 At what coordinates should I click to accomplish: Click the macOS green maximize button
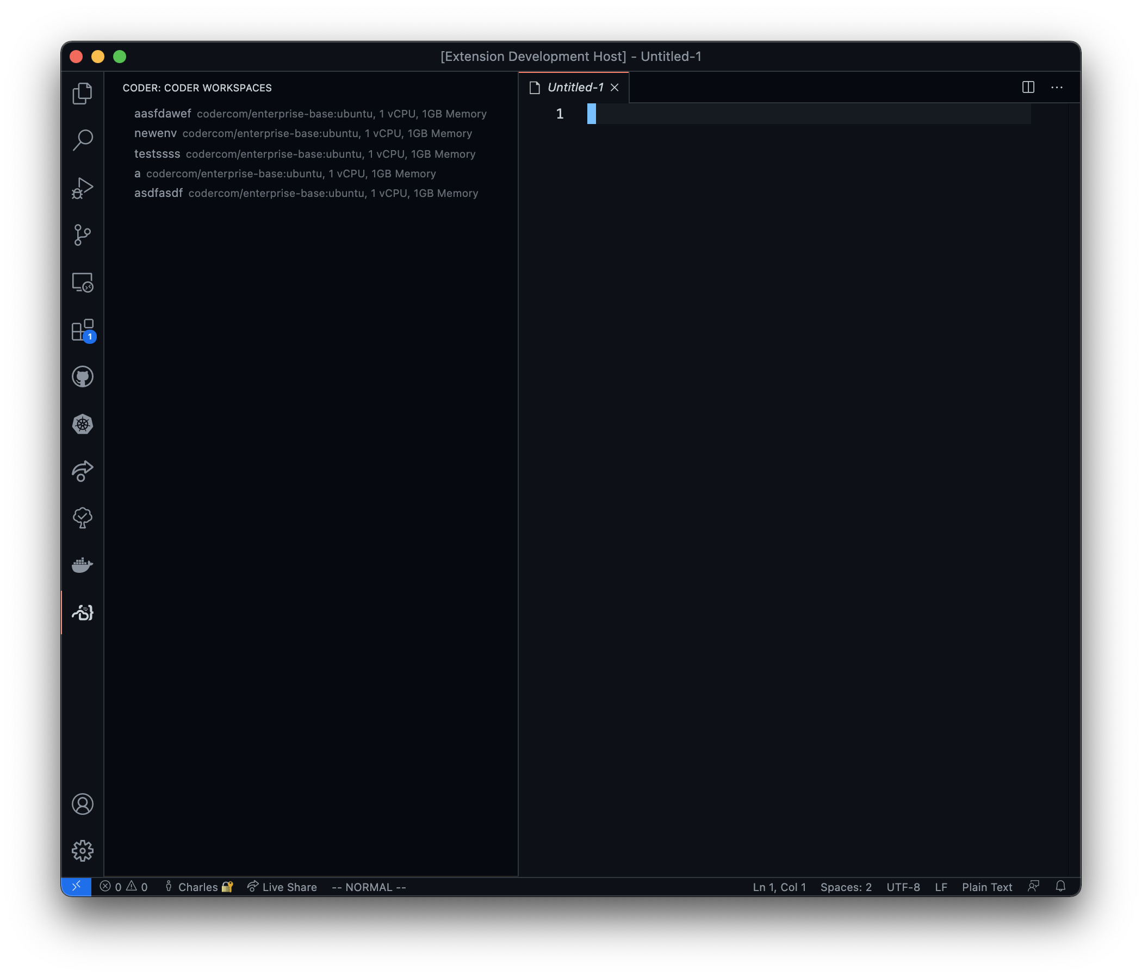pos(120,56)
